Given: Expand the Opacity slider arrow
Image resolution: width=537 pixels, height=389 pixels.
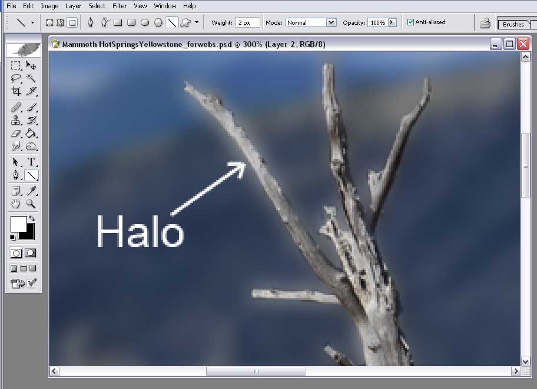Looking at the screenshot, I should pos(392,22).
